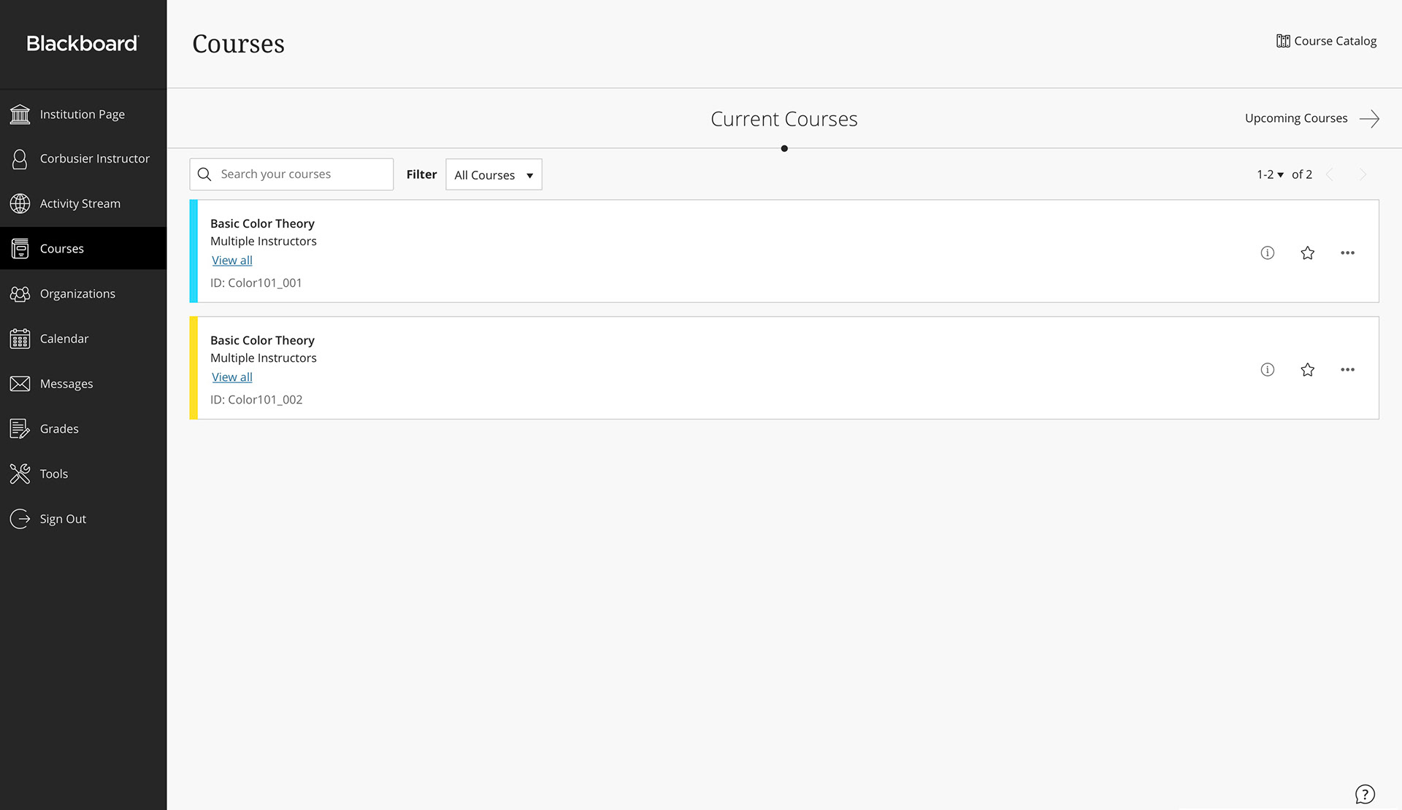Open the All Courses filter dropdown
Screen dimensions: 1402x810
(x=494, y=174)
